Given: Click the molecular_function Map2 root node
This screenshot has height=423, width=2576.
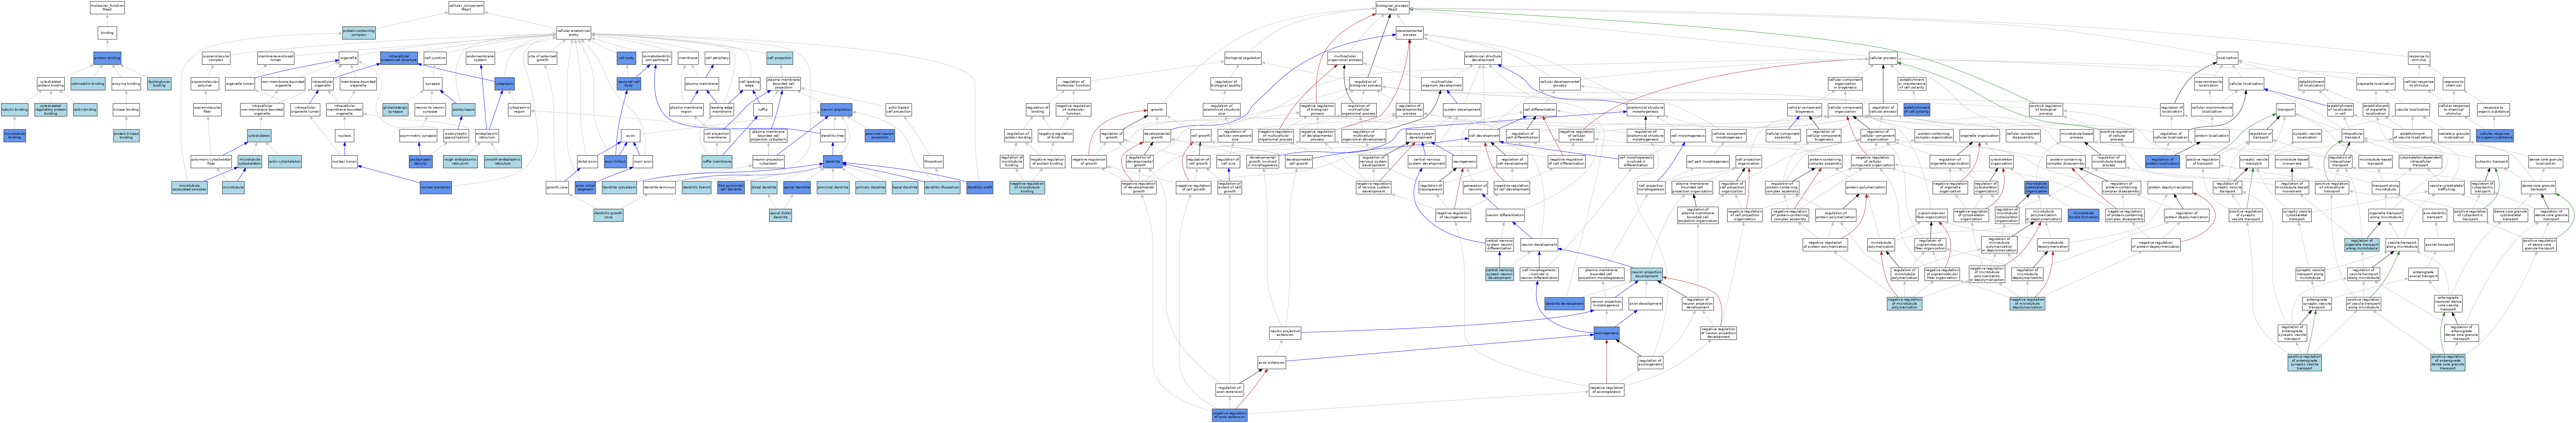Looking at the screenshot, I should (x=107, y=8).
